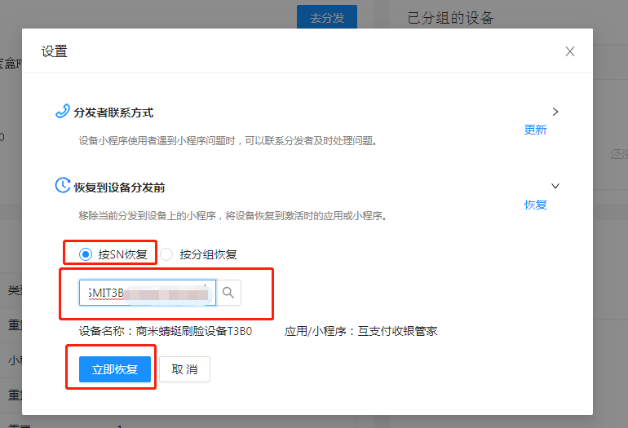Click the clock icon beside 恢复到设备分发前
The width and height of the screenshot is (628, 428).
click(63, 185)
